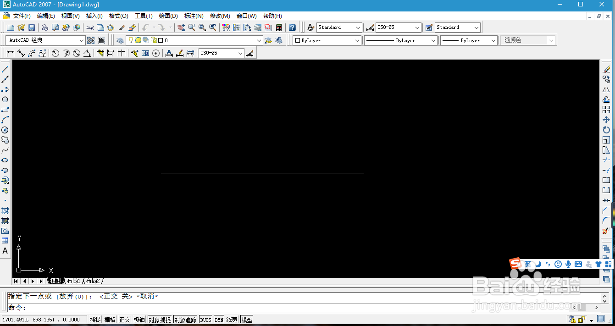The image size is (615, 326).
Task: Click the Aligned dimension tool
Action: [21, 53]
